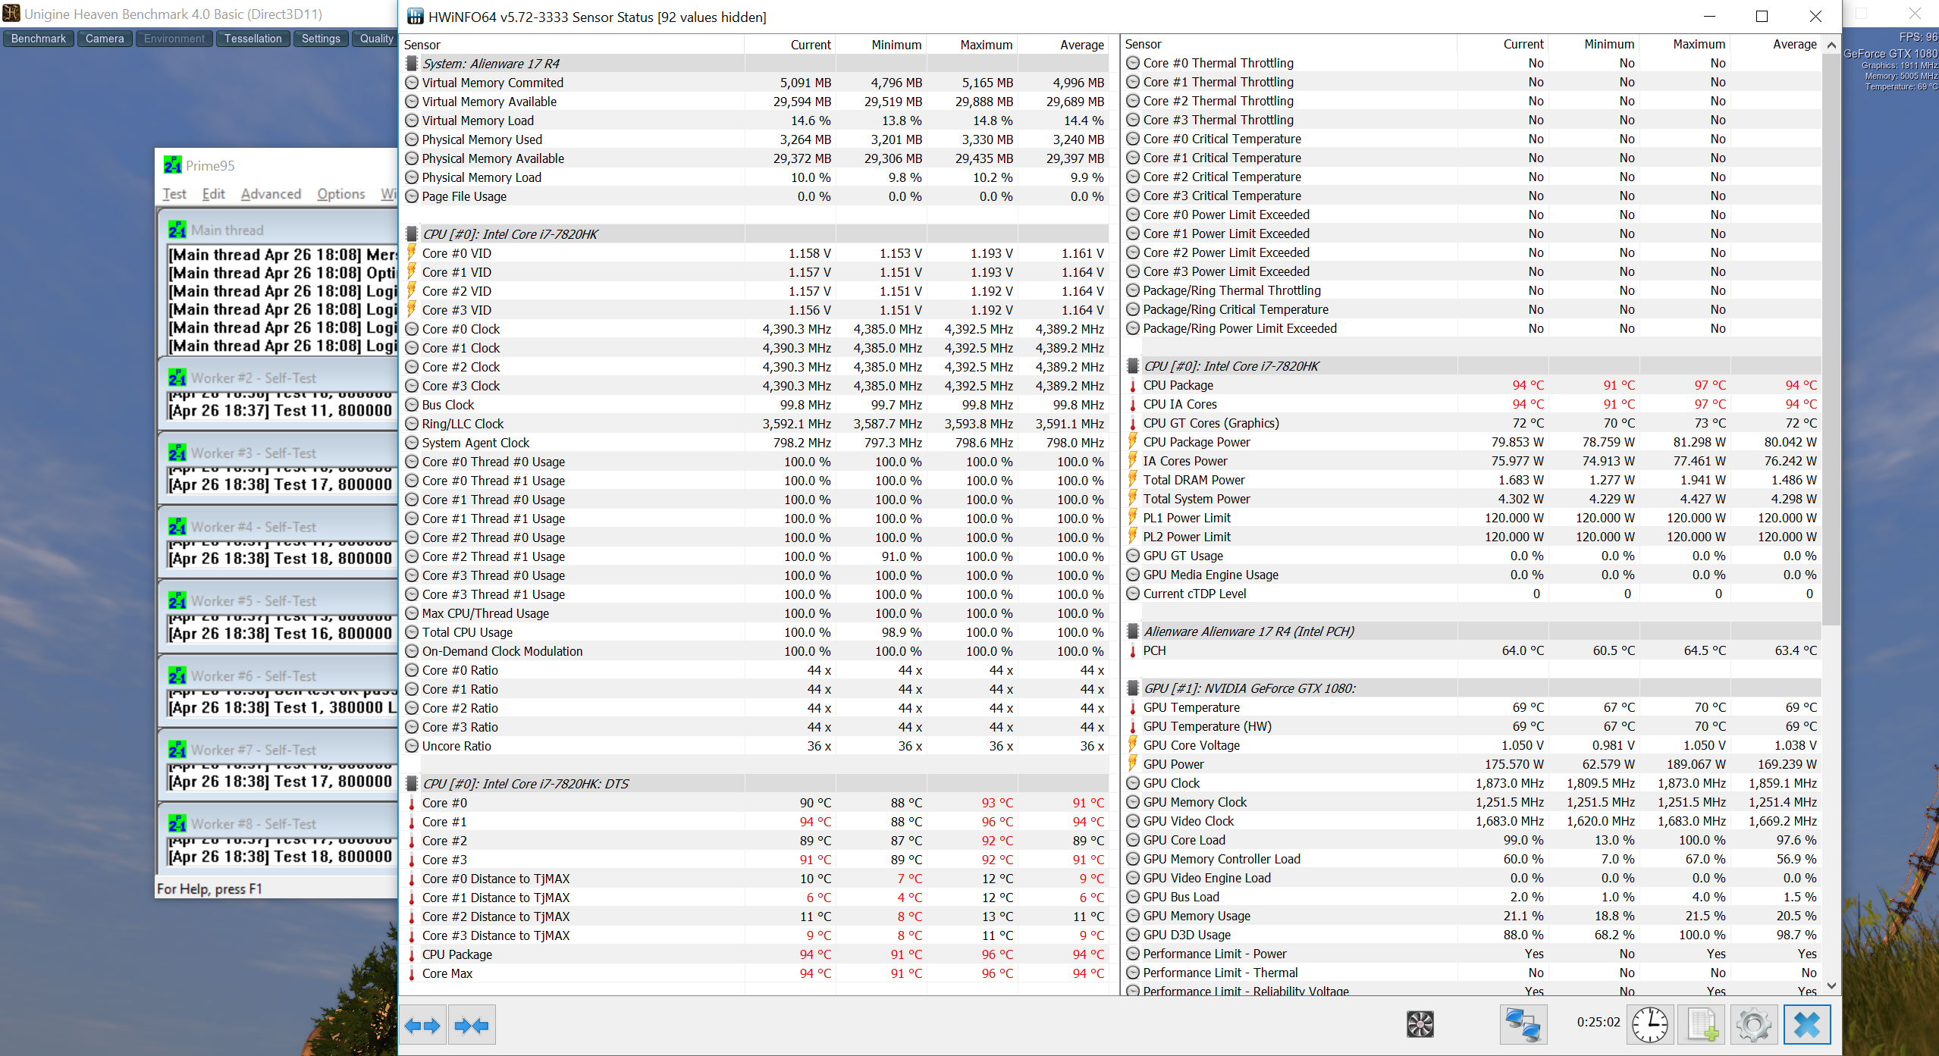The height and width of the screenshot is (1056, 1939).
Task: Select System Agent Clock row
Action: point(756,442)
